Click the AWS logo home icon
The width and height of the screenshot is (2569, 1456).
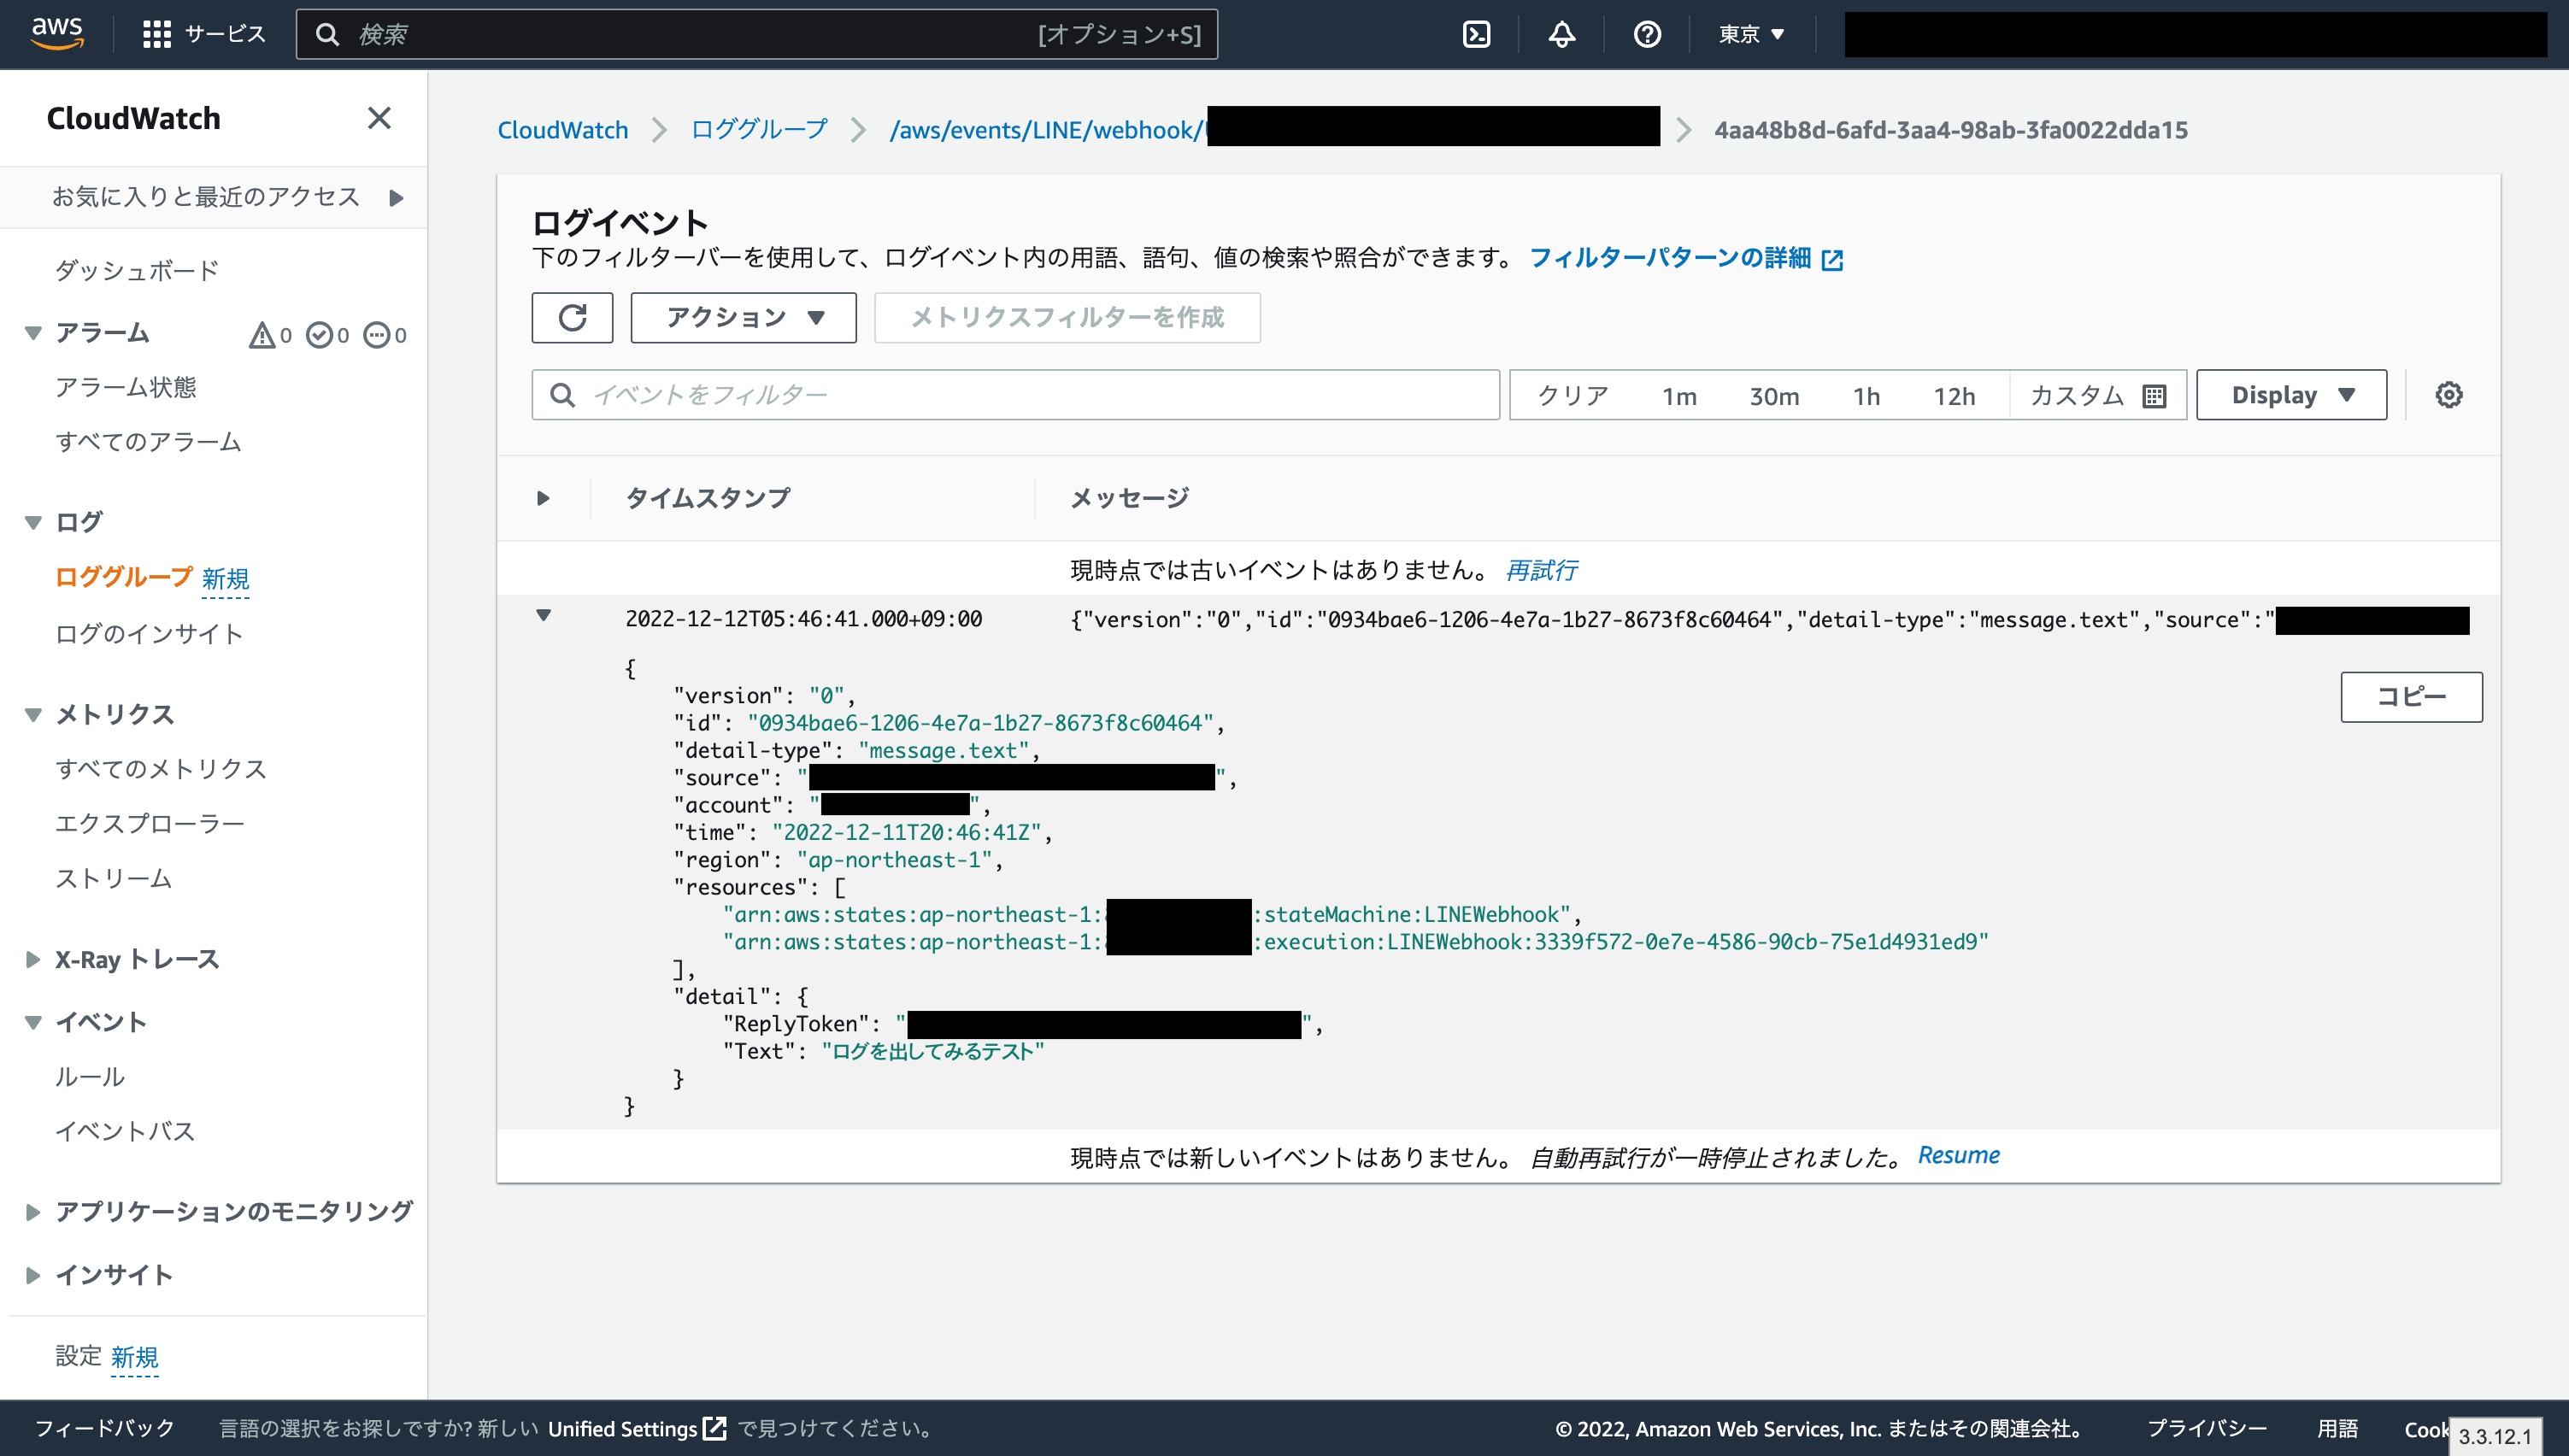(57, 33)
